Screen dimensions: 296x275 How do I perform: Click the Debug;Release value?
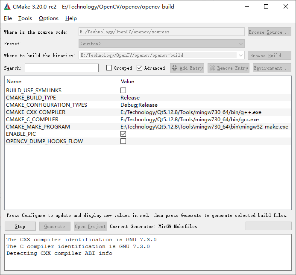[139, 105]
